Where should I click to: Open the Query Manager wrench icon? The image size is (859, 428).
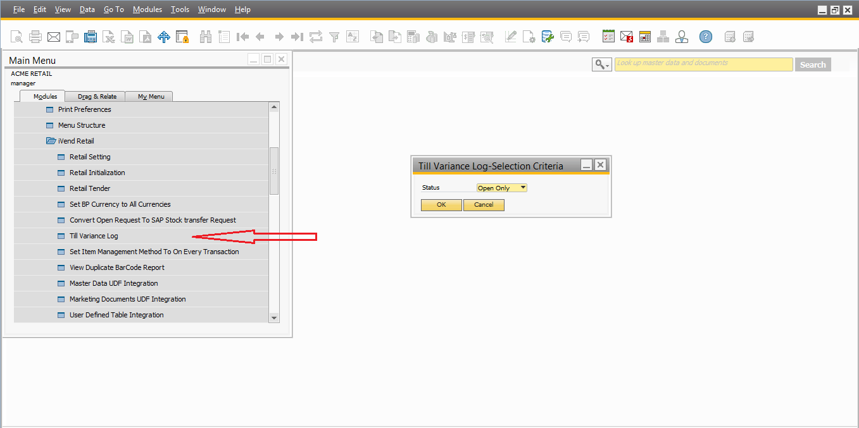548,37
